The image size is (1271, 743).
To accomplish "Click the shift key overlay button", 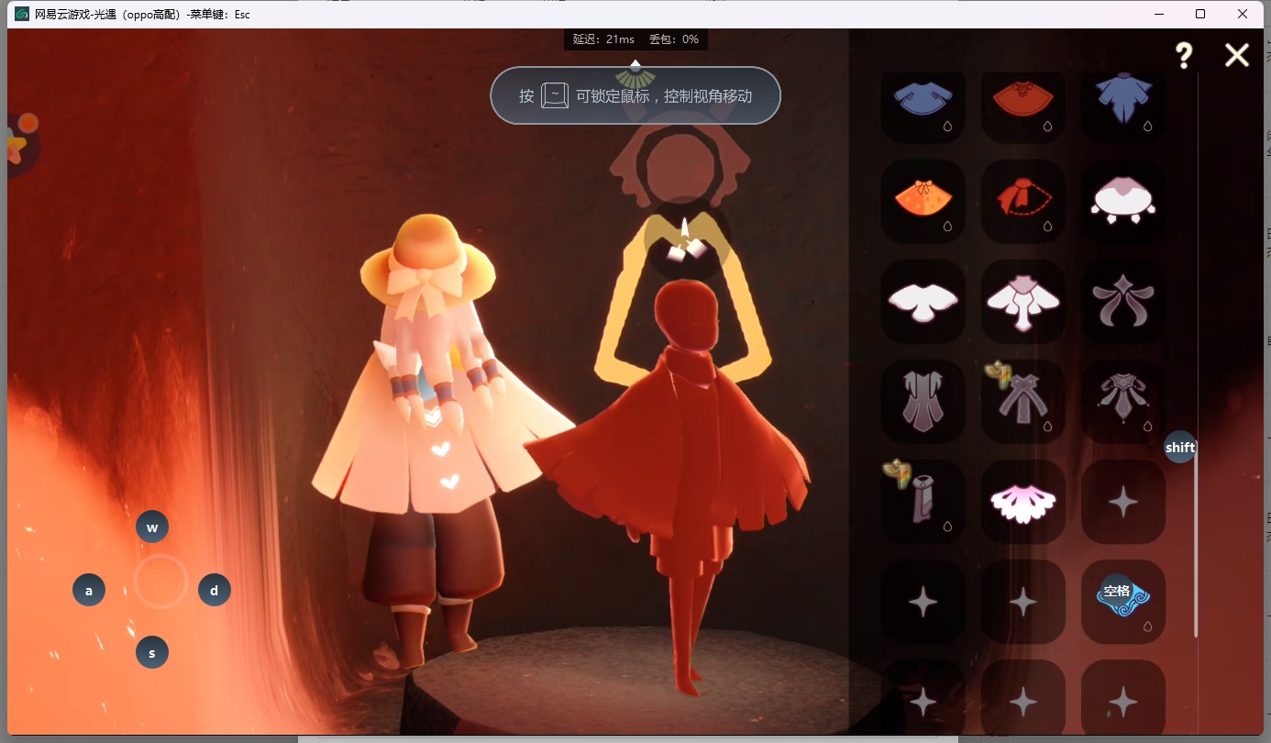I will click(x=1180, y=448).
